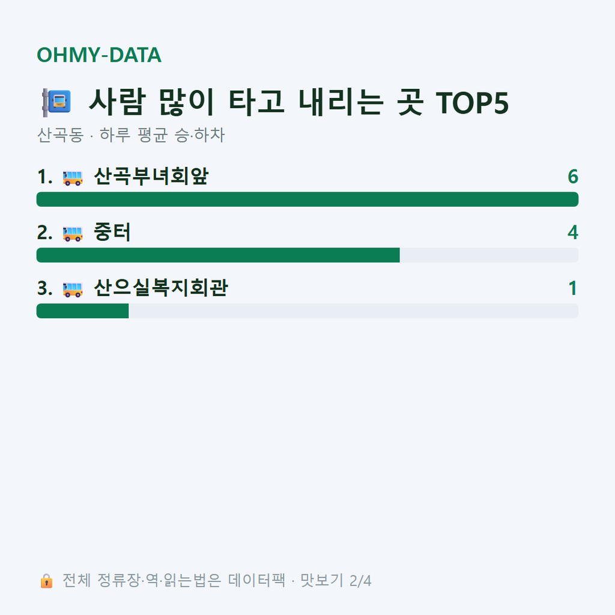Select the 산곡부녀회앞 stop name

(151, 176)
